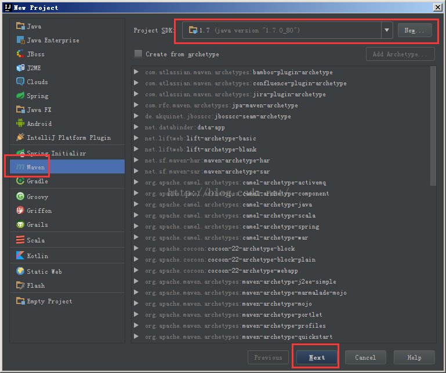Click the New... SDK button

pyautogui.click(x=415, y=30)
